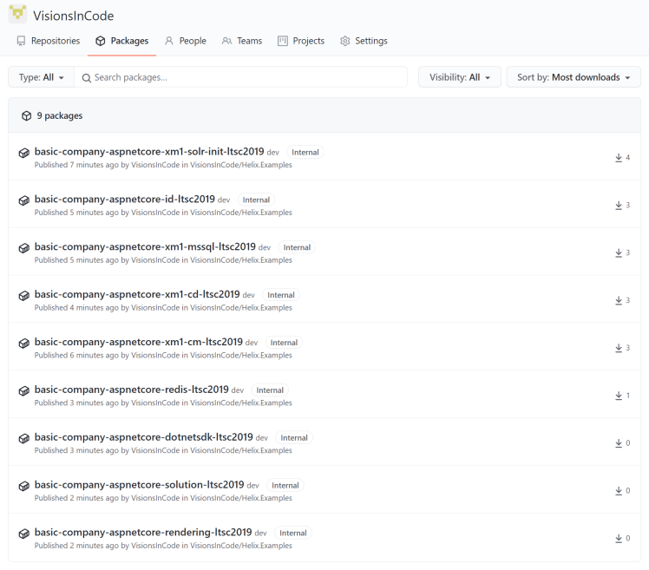Click the package icon beside solr-init package
The image size is (649, 570).
click(24, 153)
